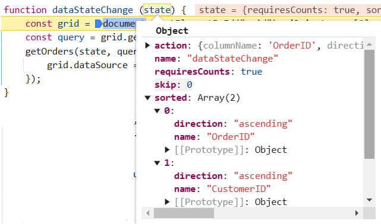Click the Object header in popup
Viewport: 381px width, 224px height.
(x=172, y=31)
